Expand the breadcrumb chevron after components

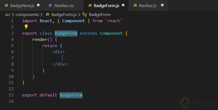41,14
